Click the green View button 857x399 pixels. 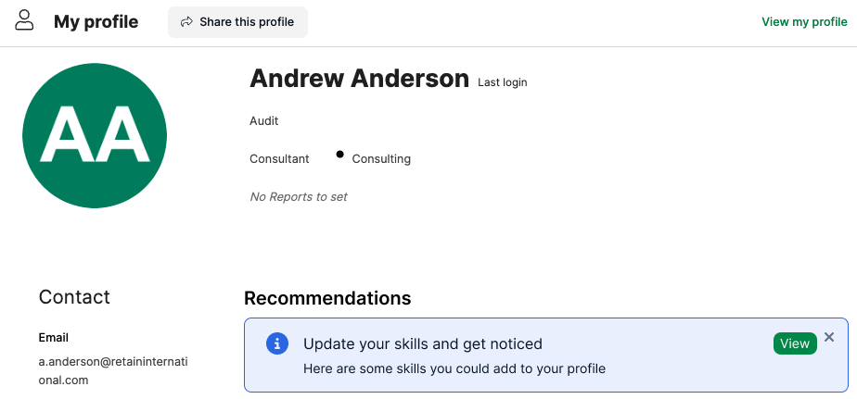click(x=795, y=343)
